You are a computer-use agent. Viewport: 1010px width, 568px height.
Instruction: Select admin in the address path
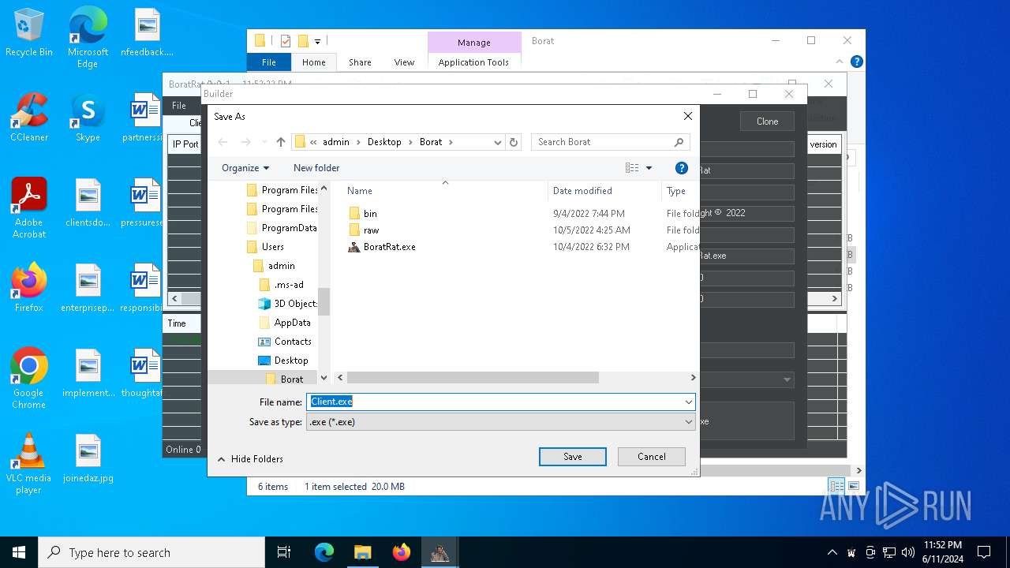pos(335,142)
